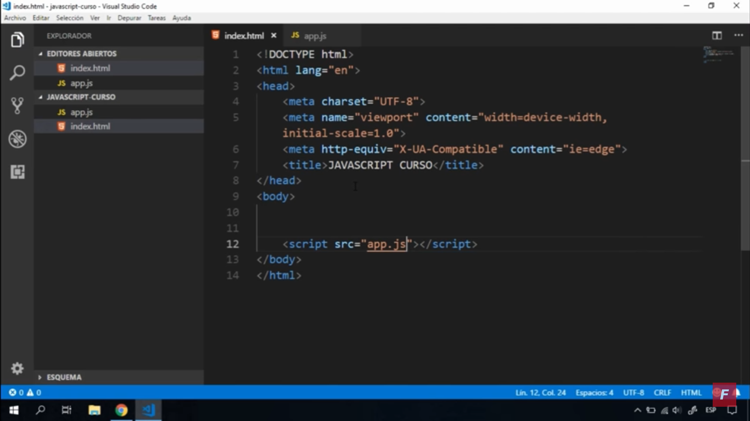Open the Windows notification center

(x=732, y=410)
